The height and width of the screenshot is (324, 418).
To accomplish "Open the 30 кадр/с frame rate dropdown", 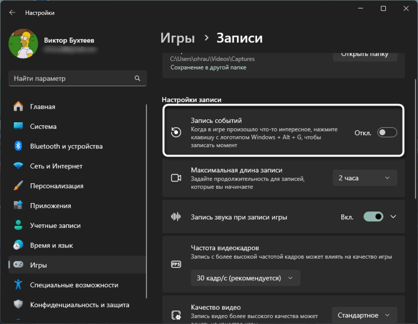I will (x=245, y=278).
